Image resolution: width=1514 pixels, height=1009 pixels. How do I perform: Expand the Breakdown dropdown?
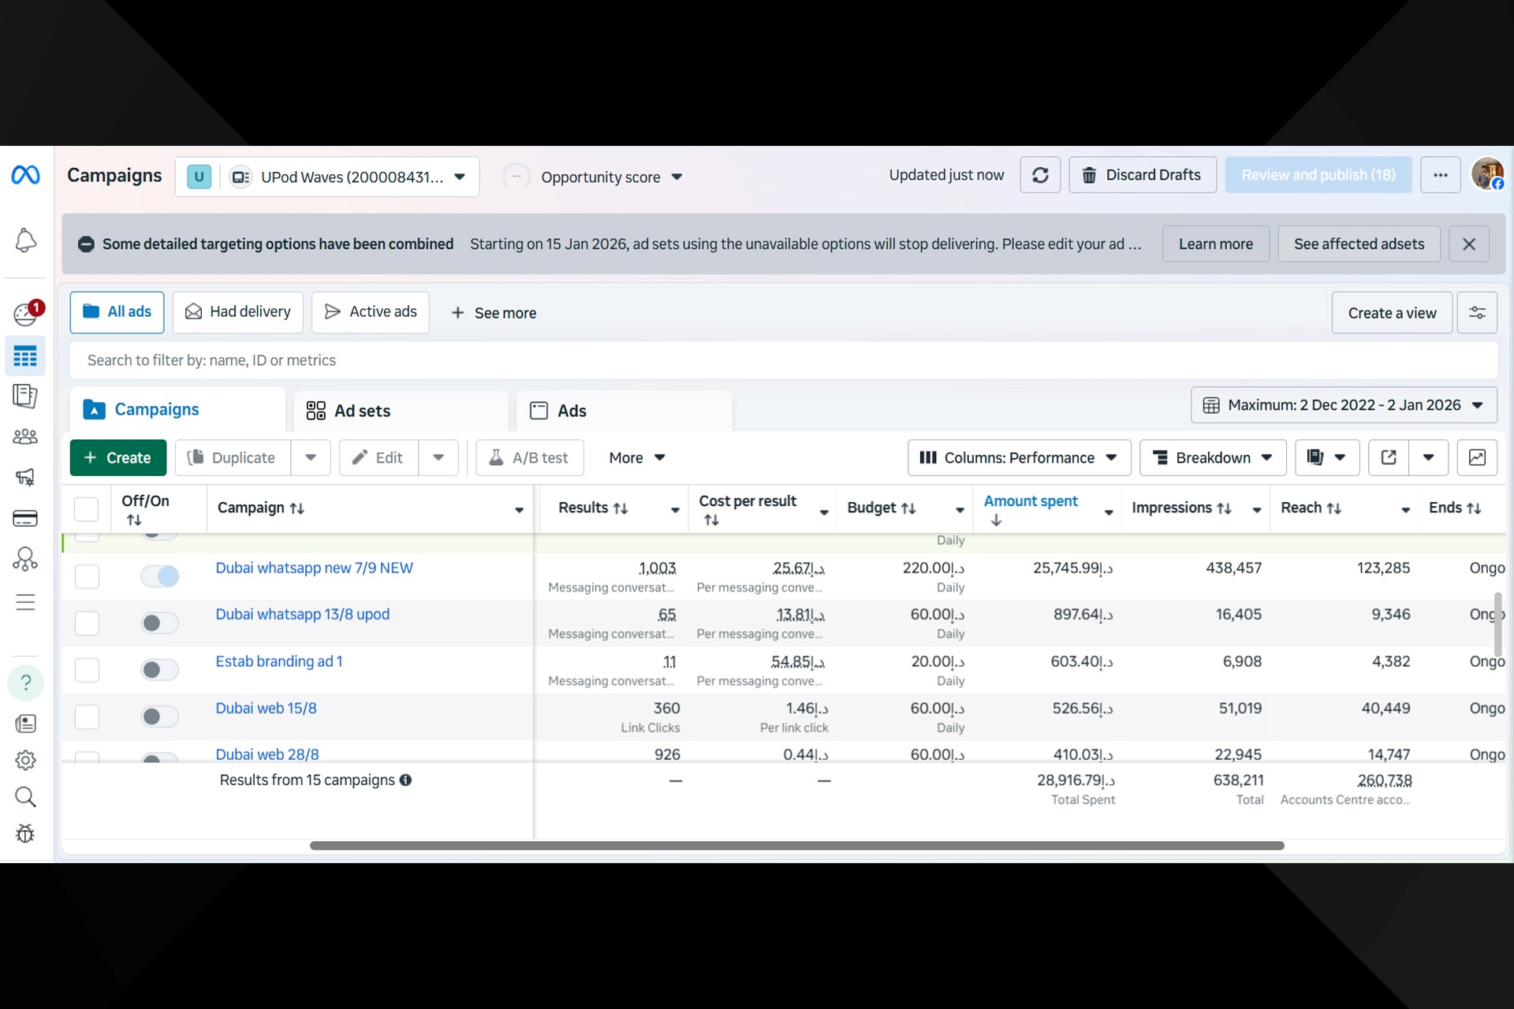pyautogui.click(x=1213, y=457)
